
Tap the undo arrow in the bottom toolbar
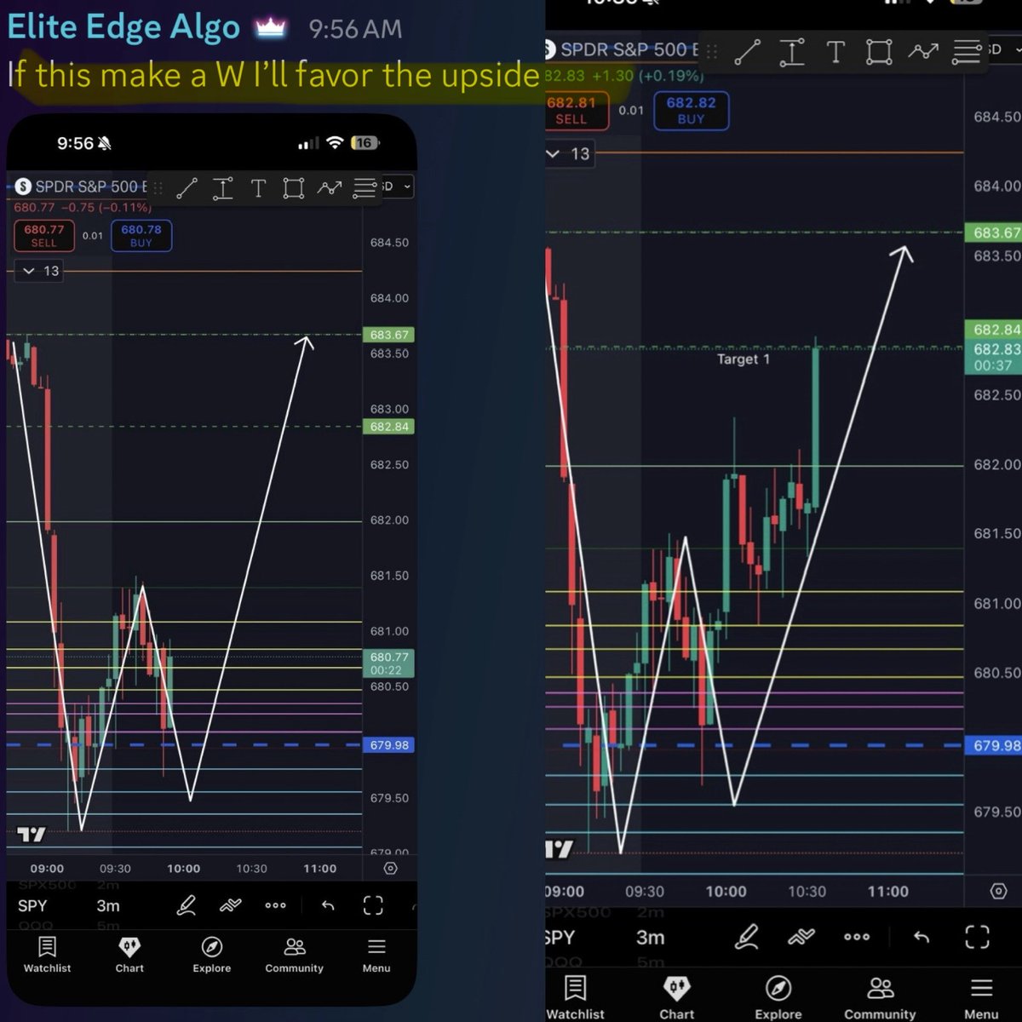click(x=328, y=905)
